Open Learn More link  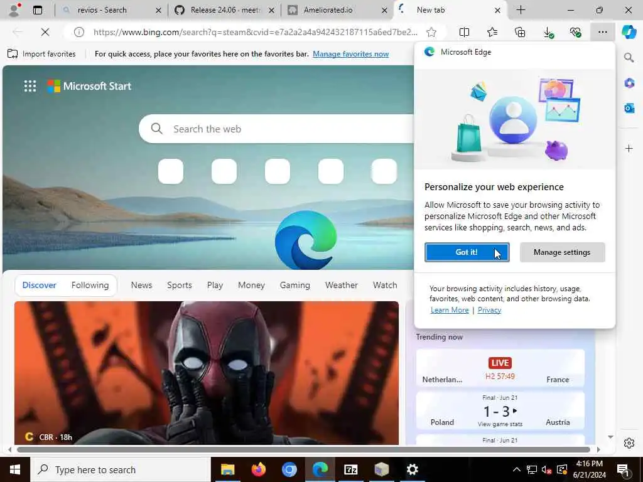(450, 310)
